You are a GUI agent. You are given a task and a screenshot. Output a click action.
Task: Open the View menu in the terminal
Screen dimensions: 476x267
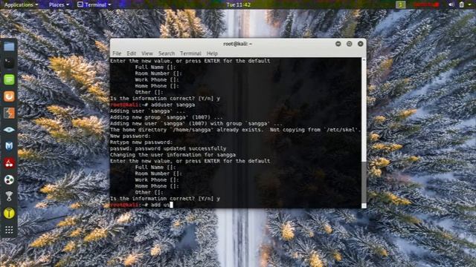tap(147, 53)
